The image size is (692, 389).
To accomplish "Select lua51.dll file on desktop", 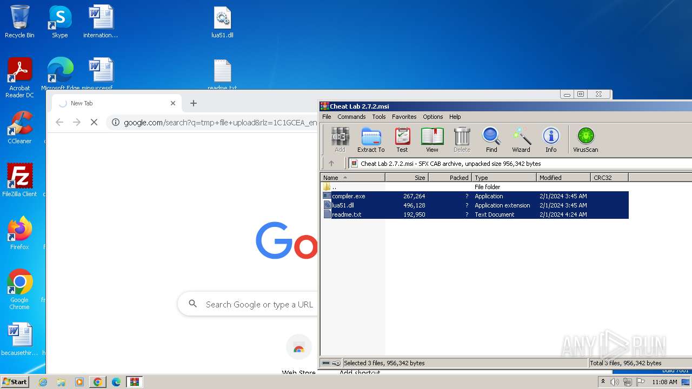I will pos(222,22).
